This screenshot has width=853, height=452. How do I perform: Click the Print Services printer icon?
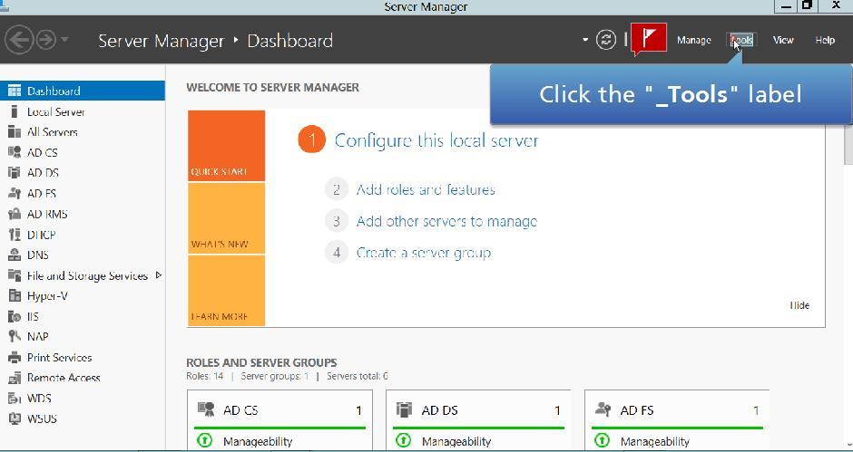coord(15,358)
